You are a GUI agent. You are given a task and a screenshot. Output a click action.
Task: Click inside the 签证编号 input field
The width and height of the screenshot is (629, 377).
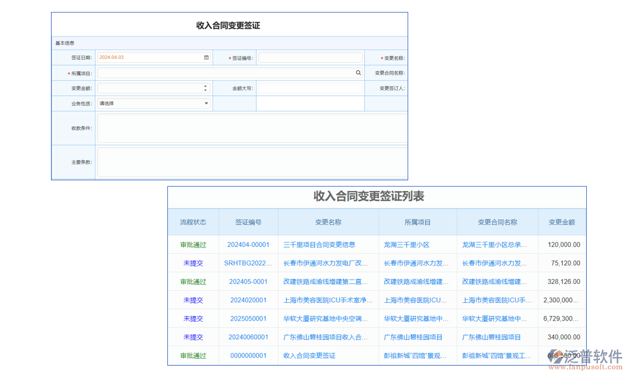pos(309,57)
